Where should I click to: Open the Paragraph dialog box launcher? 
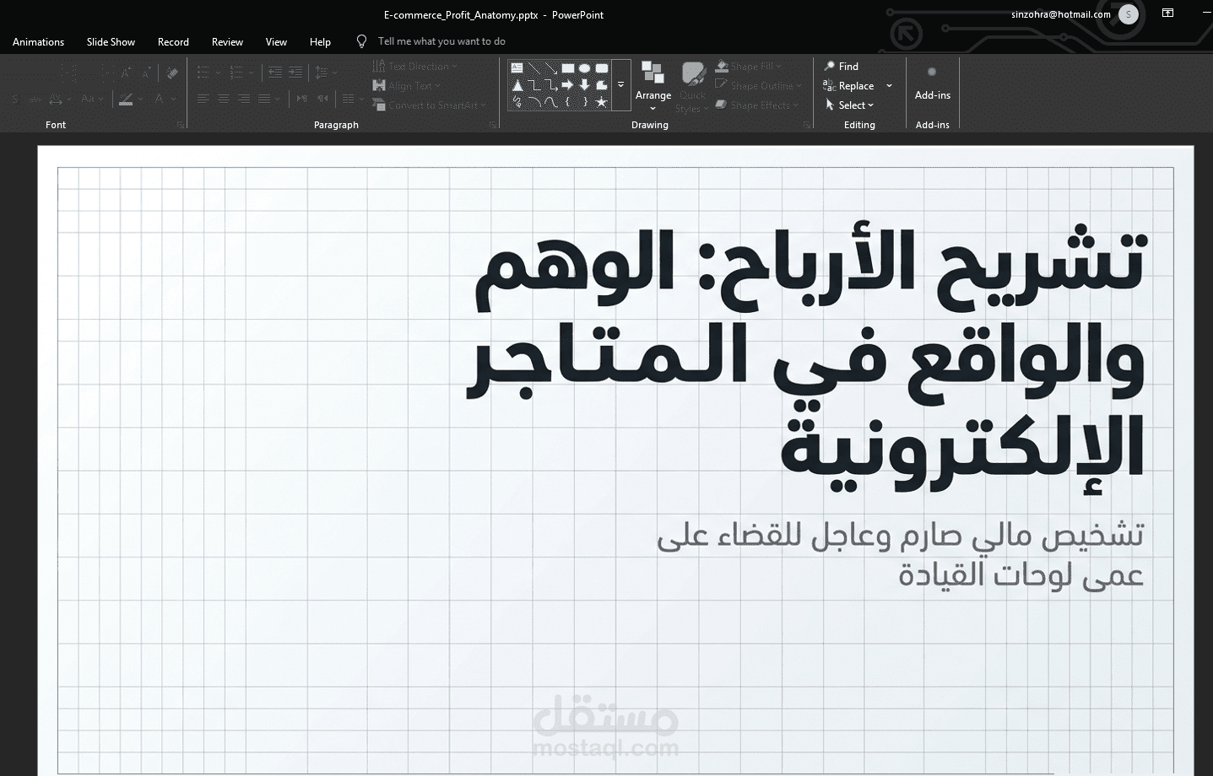[x=493, y=125]
